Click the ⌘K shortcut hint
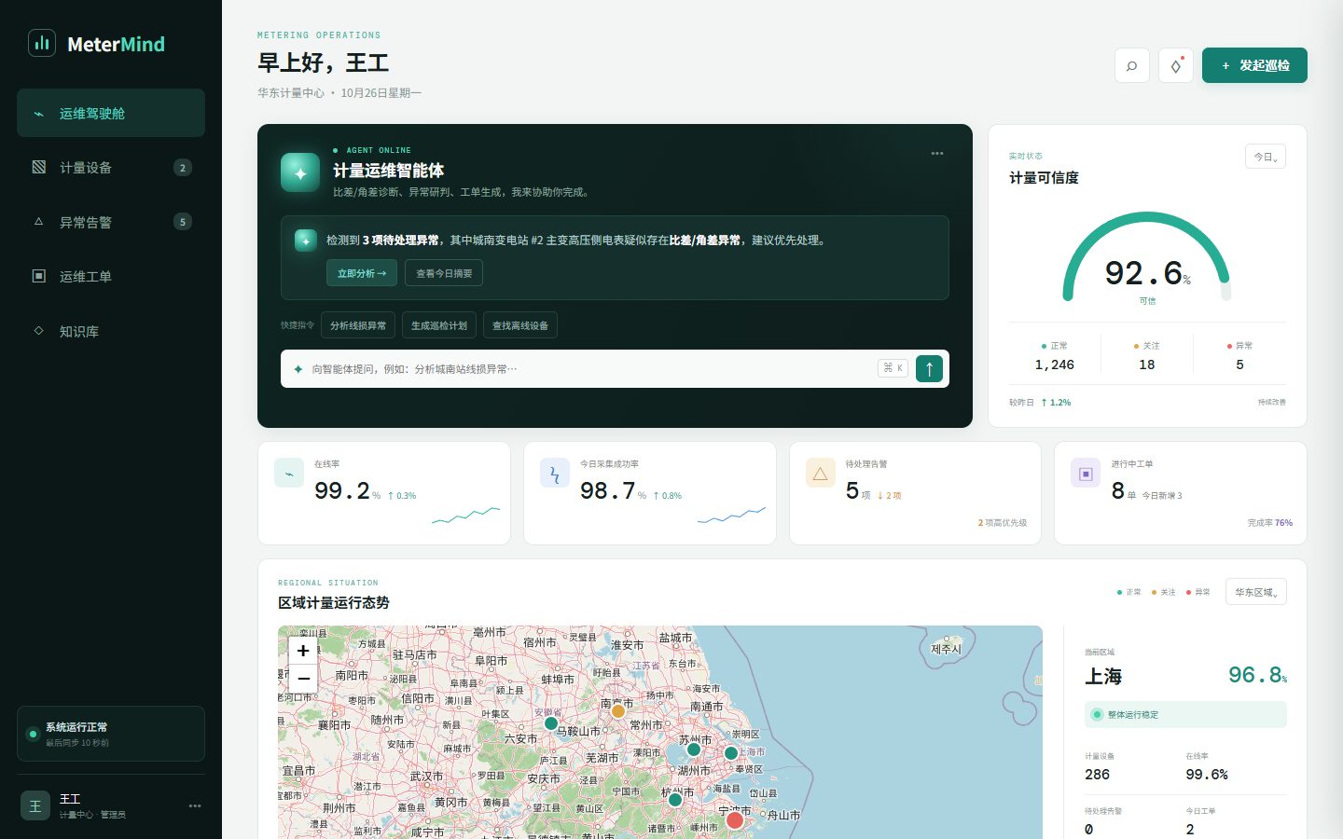This screenshot has width=1343, height=839. click(x=893, y=368)
